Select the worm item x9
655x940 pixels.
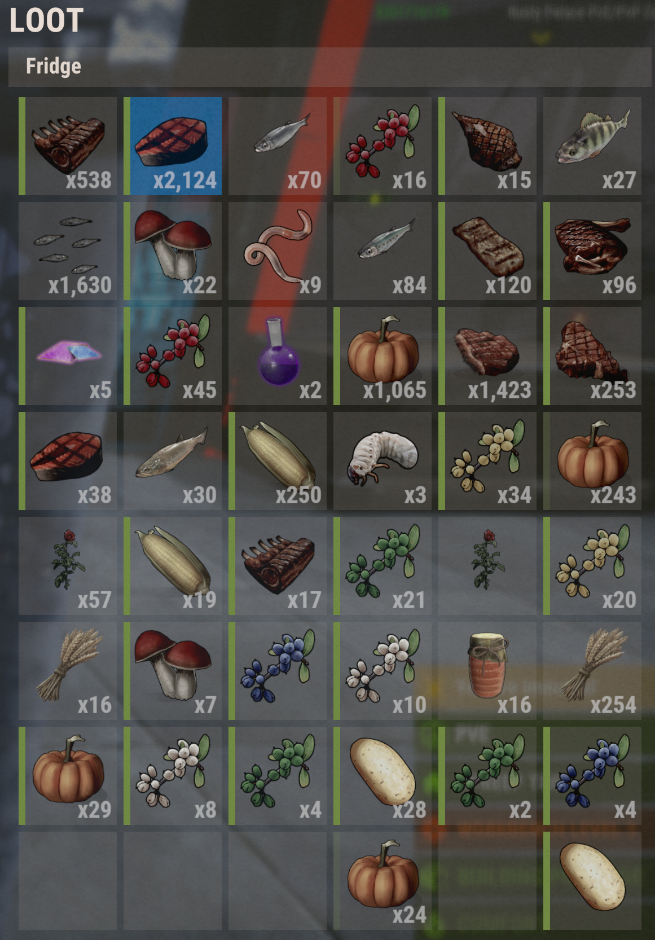pyautogui.click(x=278, y=251)
